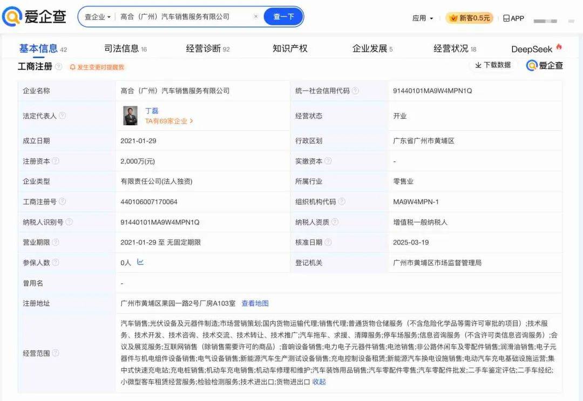Image resolution: width=583 pixels, height=401 pixels.
Task: Click 查看地图 next to the registered address
Action: click(255, 303)
